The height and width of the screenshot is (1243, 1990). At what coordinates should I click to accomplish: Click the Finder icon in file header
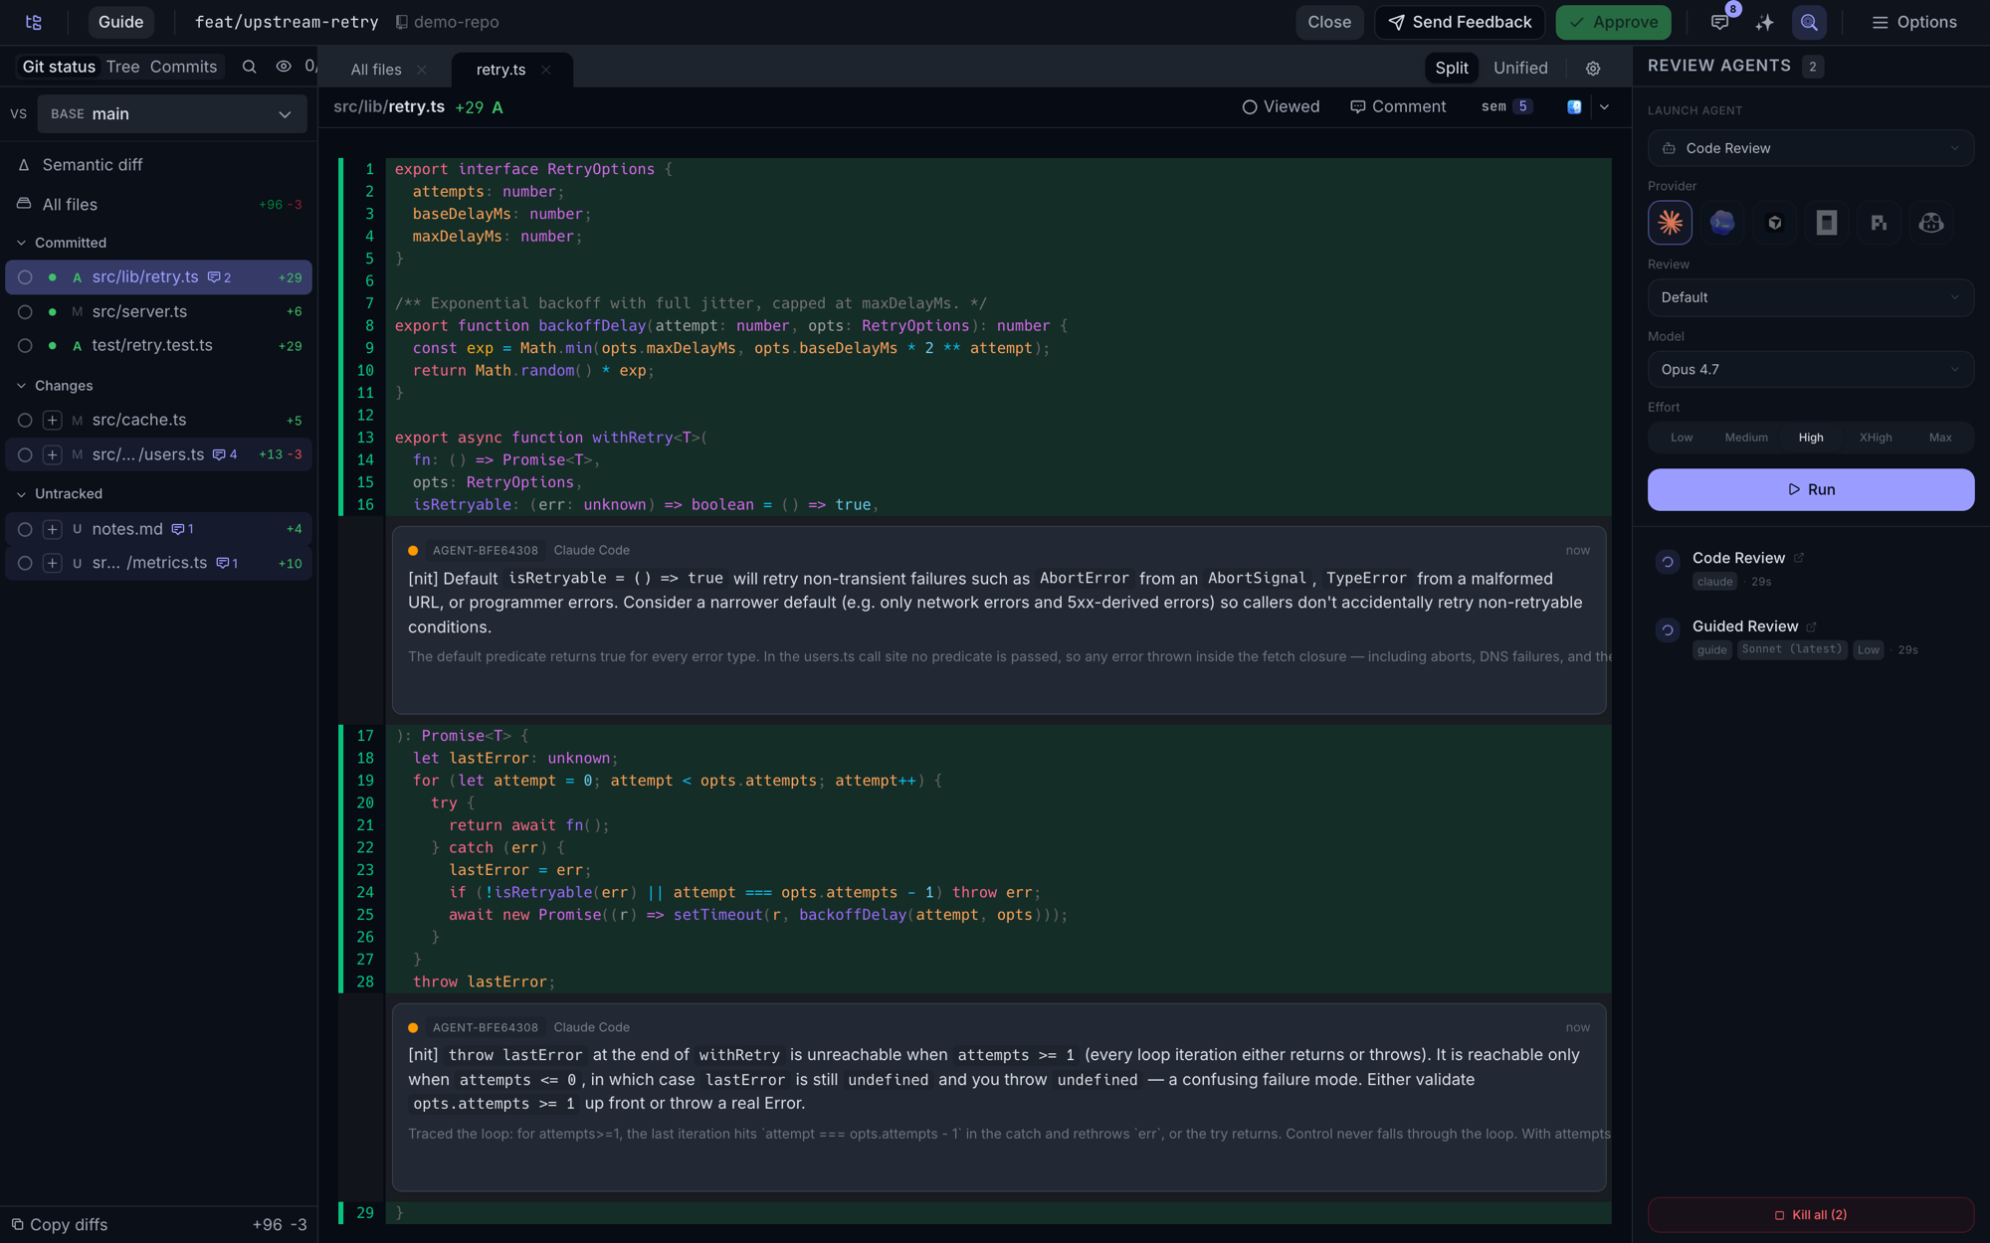point(1574,107)
